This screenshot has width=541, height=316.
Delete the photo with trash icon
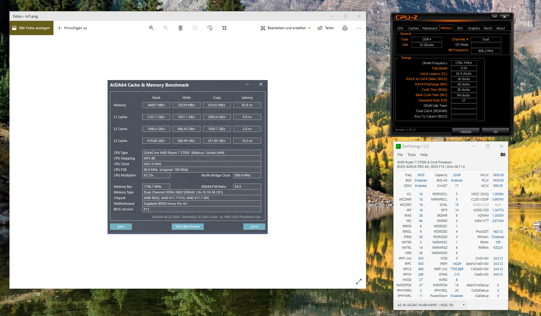(x=180, y=28)
